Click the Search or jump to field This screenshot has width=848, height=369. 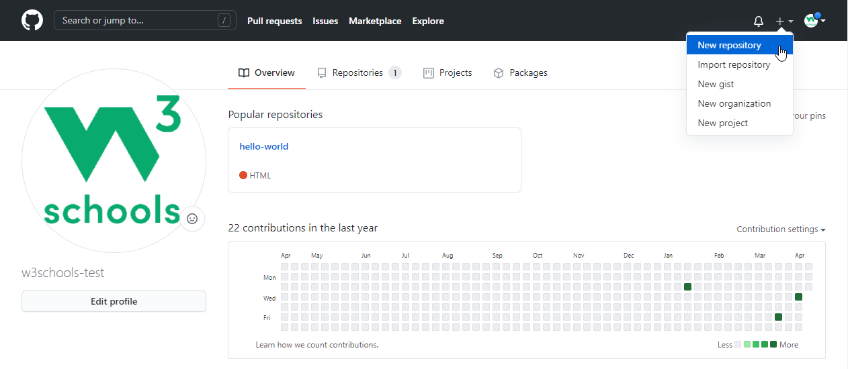138,20
